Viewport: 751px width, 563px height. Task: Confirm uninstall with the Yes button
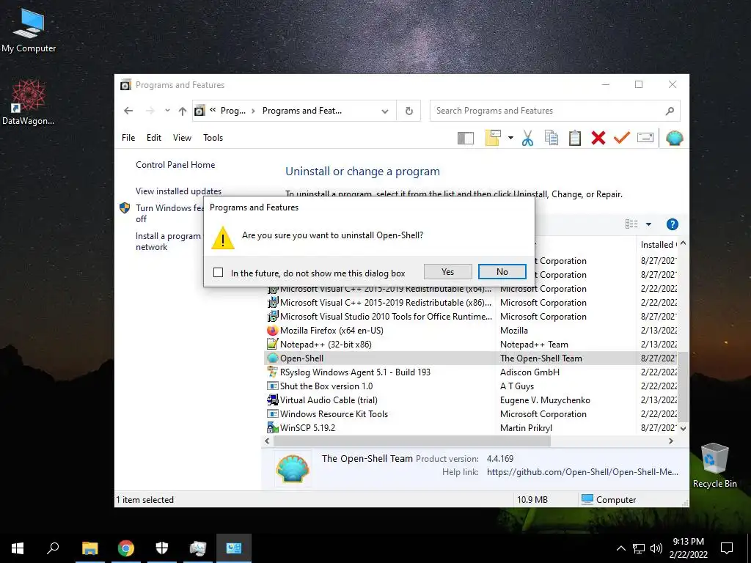[x=447, y=271]
